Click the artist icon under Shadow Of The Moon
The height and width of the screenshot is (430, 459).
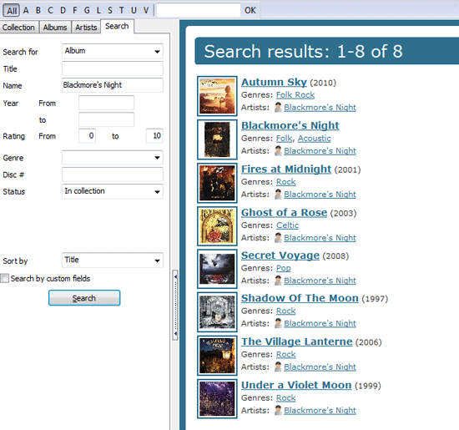[278, 323]
